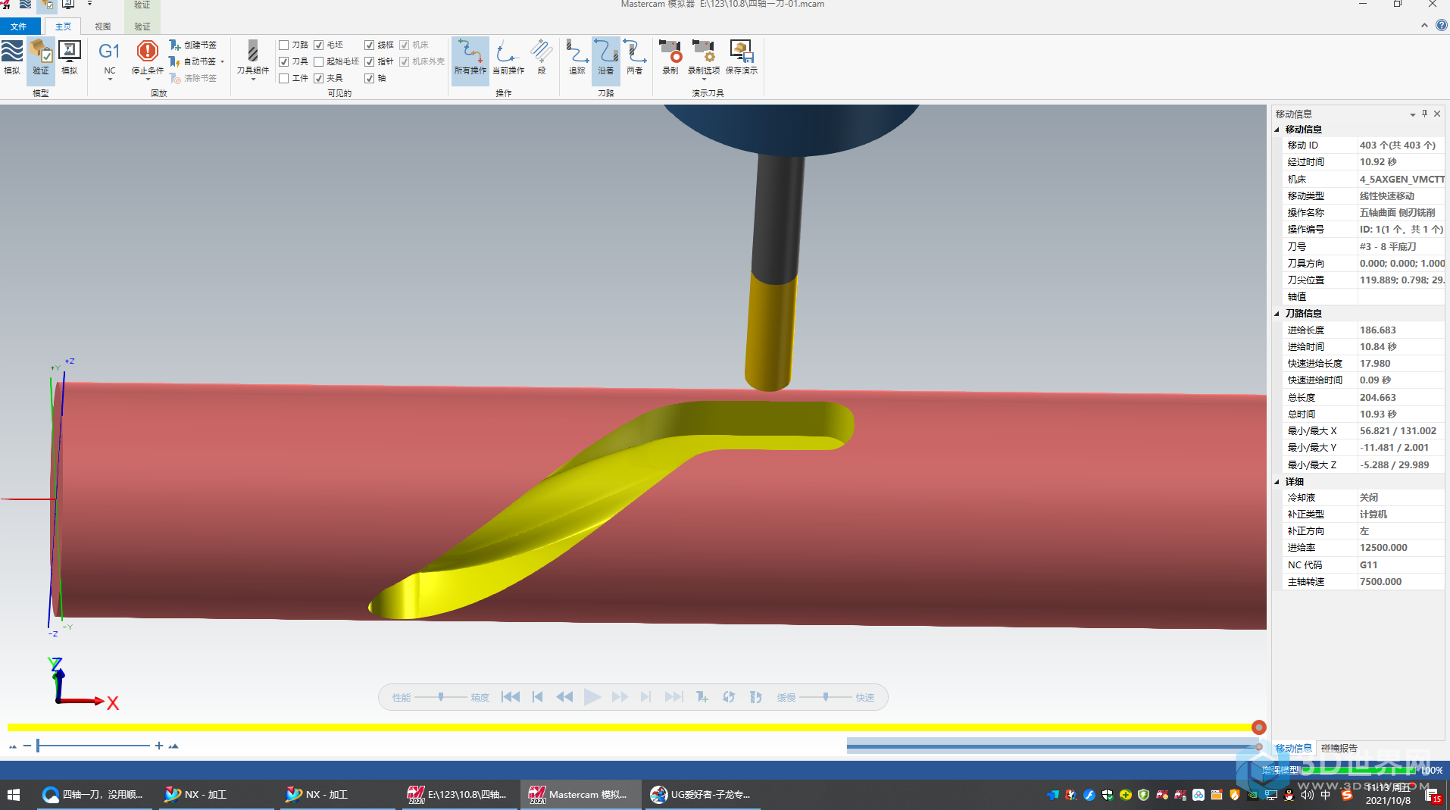Zoom out timeline with minus button

tap(27, 746)
